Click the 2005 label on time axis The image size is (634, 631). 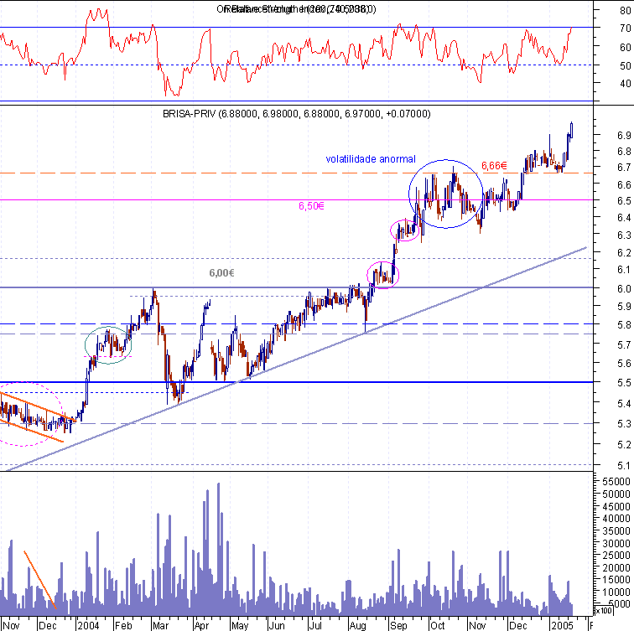tap(562, 626)
